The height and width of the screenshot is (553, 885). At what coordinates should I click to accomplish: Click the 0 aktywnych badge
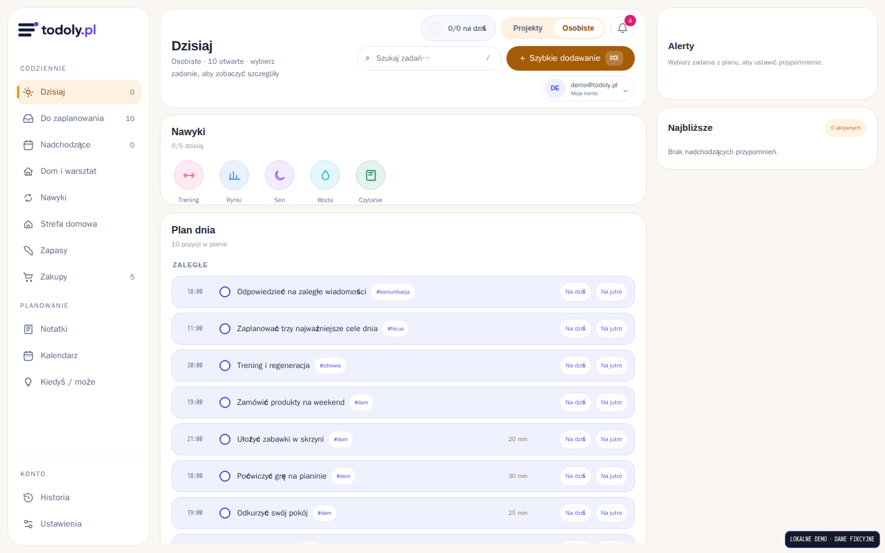pyautogui.click(x=846, y=128)
